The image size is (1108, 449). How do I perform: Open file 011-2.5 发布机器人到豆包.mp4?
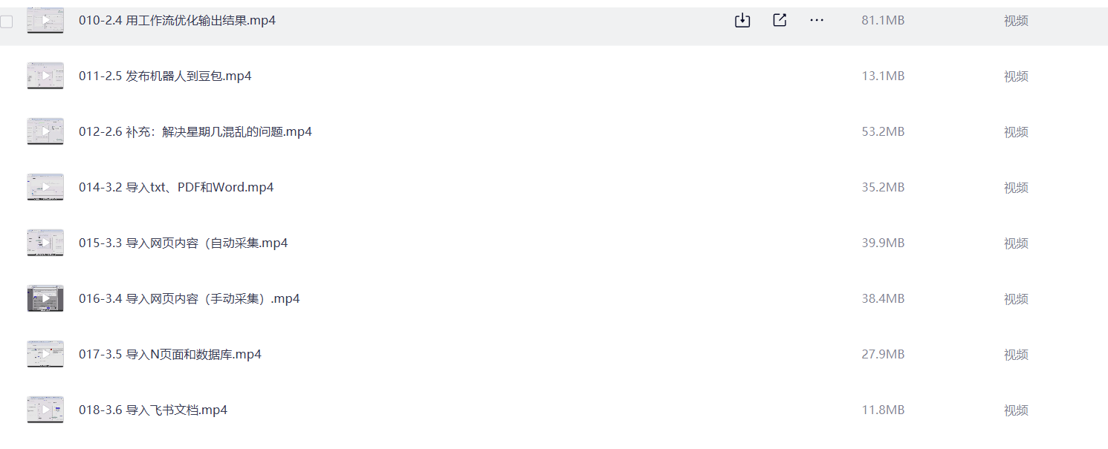(165, 76)
